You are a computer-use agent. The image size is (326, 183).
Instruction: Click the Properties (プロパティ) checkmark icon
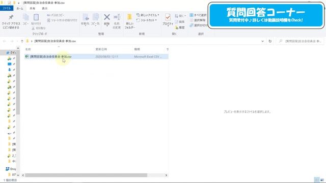click(x=168, y=17)
